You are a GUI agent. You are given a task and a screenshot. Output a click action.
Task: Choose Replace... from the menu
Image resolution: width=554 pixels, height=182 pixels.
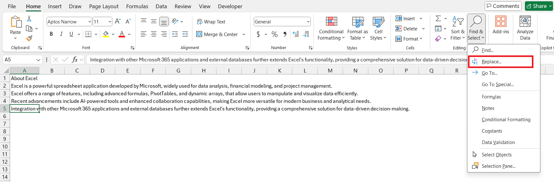click(501, 62)
